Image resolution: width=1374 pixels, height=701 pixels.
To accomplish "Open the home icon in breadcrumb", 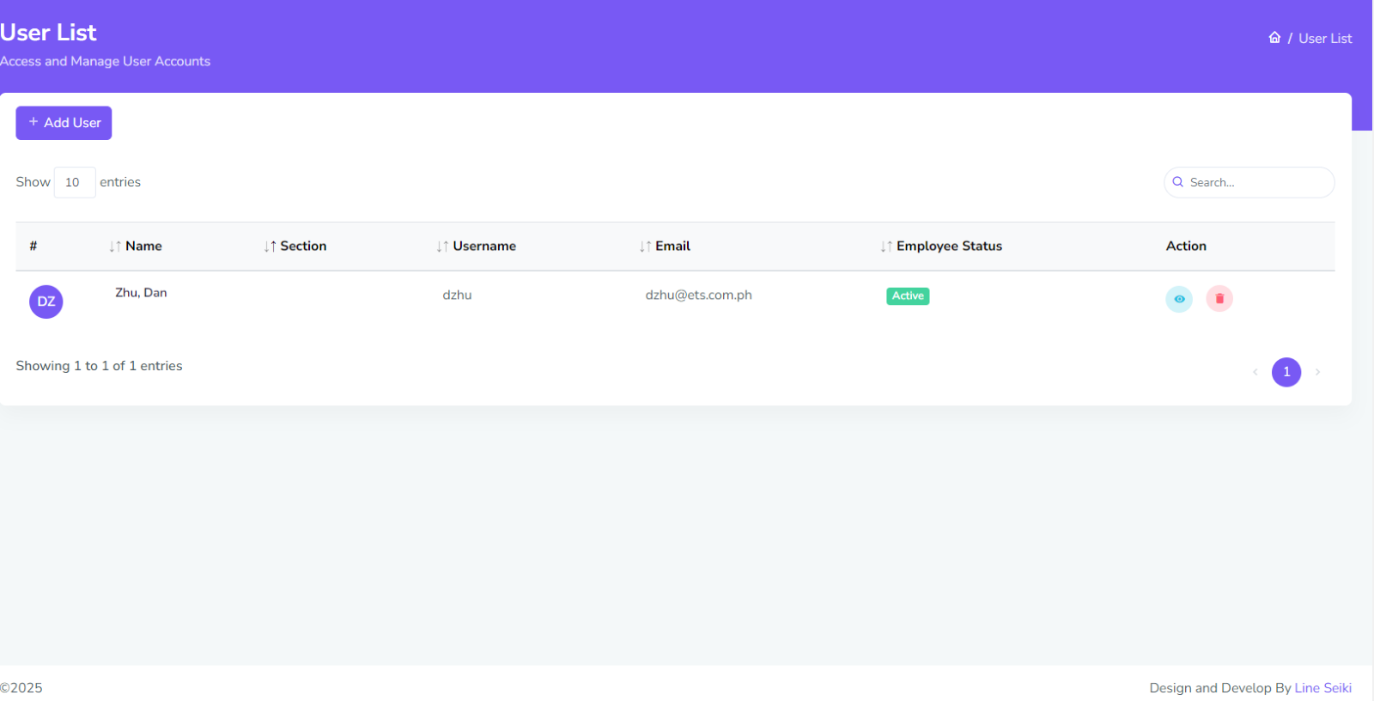I will tap(1274, 38).
